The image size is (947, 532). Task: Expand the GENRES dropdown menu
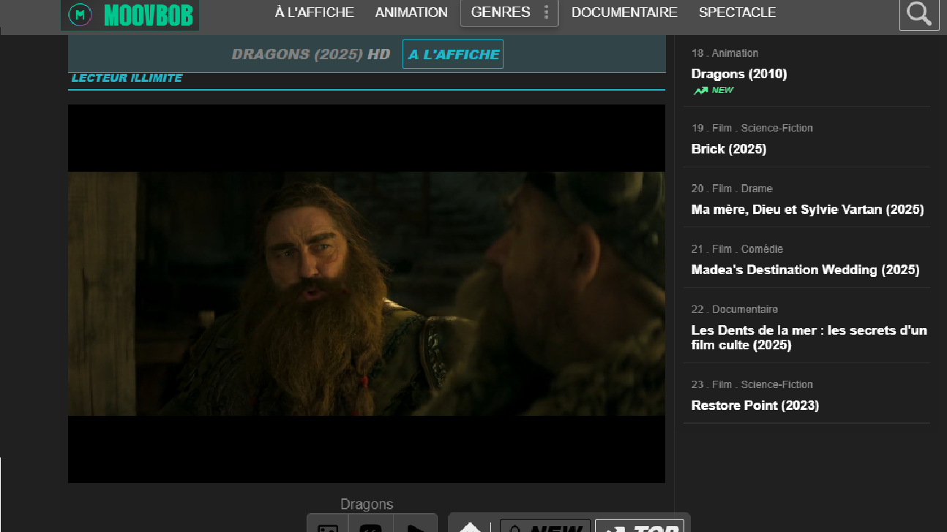pos(509,12)
